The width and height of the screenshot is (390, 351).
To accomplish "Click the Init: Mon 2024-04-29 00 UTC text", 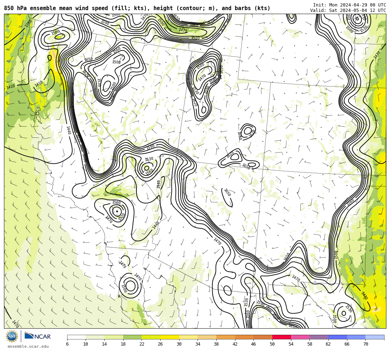I will click(350, 5).
